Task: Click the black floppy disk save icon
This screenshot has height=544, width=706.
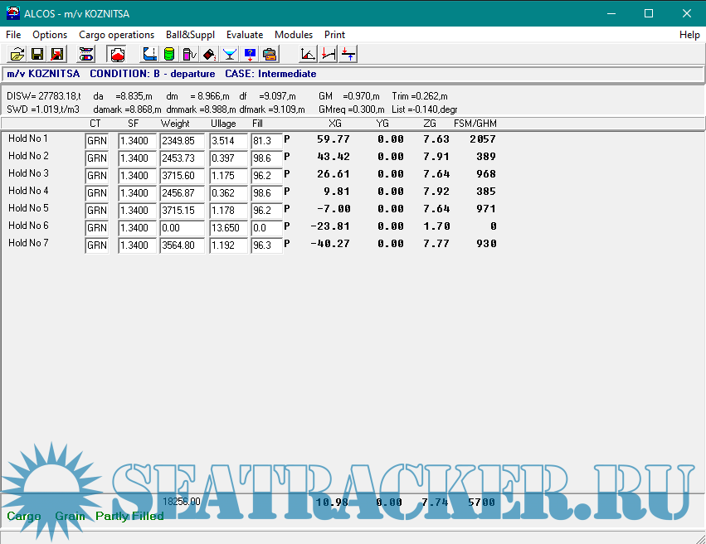Action: pyautogui.click(x=37, y=54)
